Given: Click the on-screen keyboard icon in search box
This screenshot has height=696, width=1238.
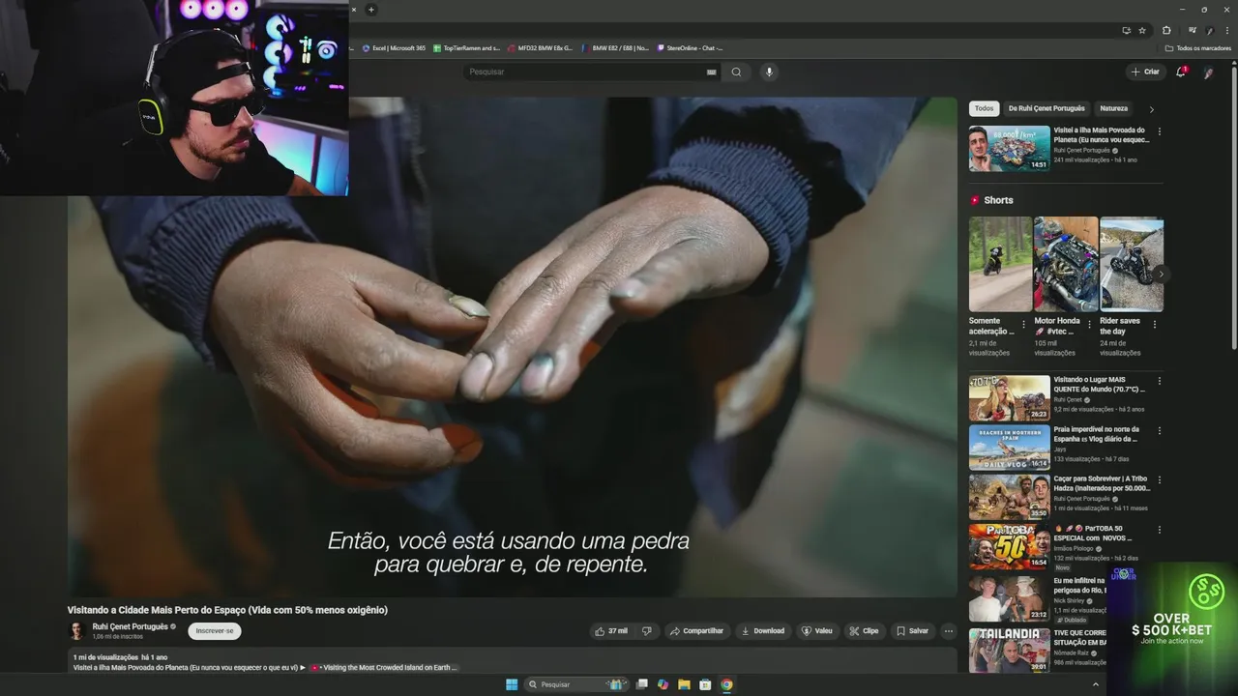Looking at the screenshot, I should coord(712,72).
